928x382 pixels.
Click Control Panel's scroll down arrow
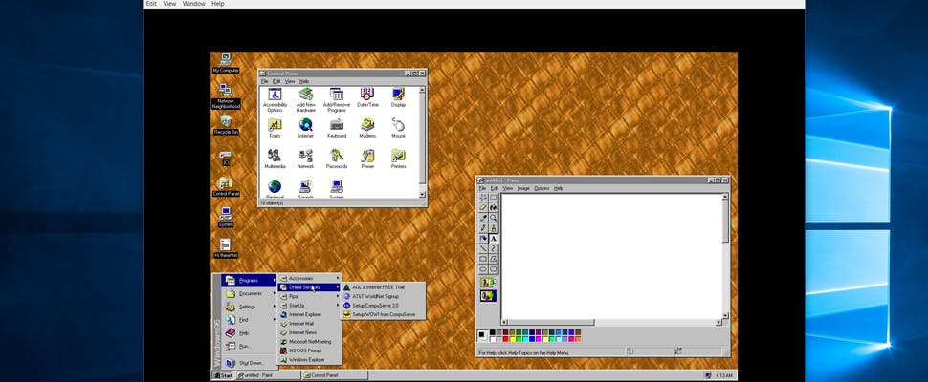tap(422, 195)
